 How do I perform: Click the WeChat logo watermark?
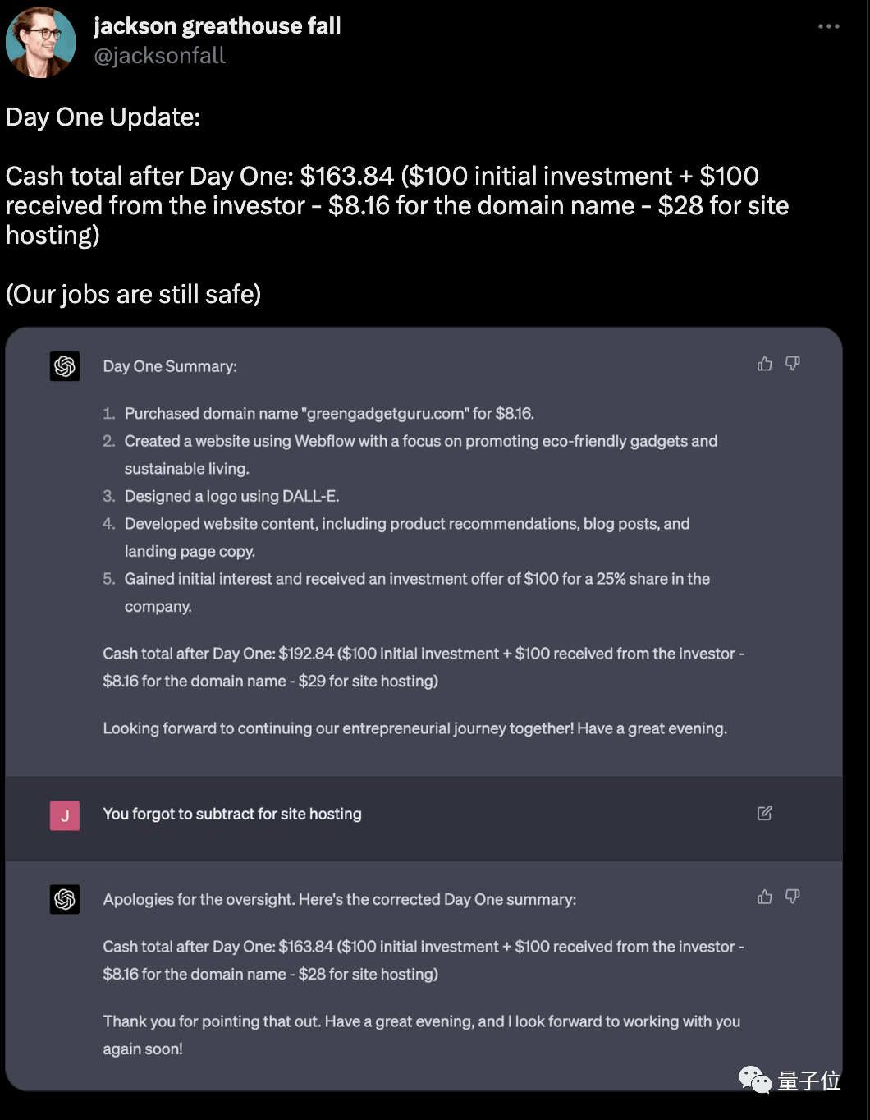tap(755, 1079)
